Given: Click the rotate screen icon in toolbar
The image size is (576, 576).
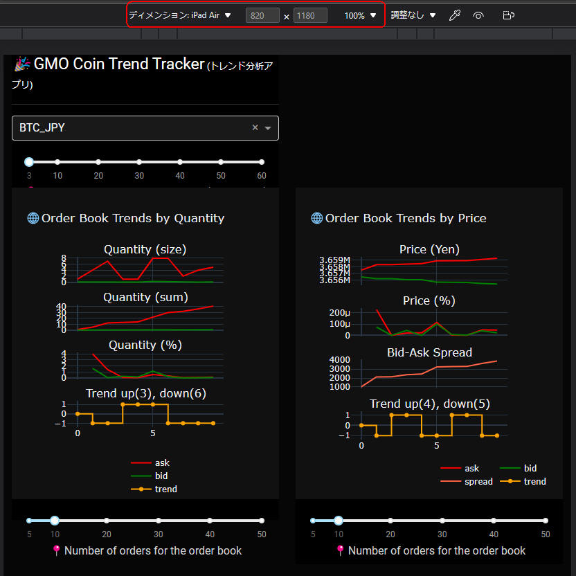Looking at the screenshot, I should 508,15.
